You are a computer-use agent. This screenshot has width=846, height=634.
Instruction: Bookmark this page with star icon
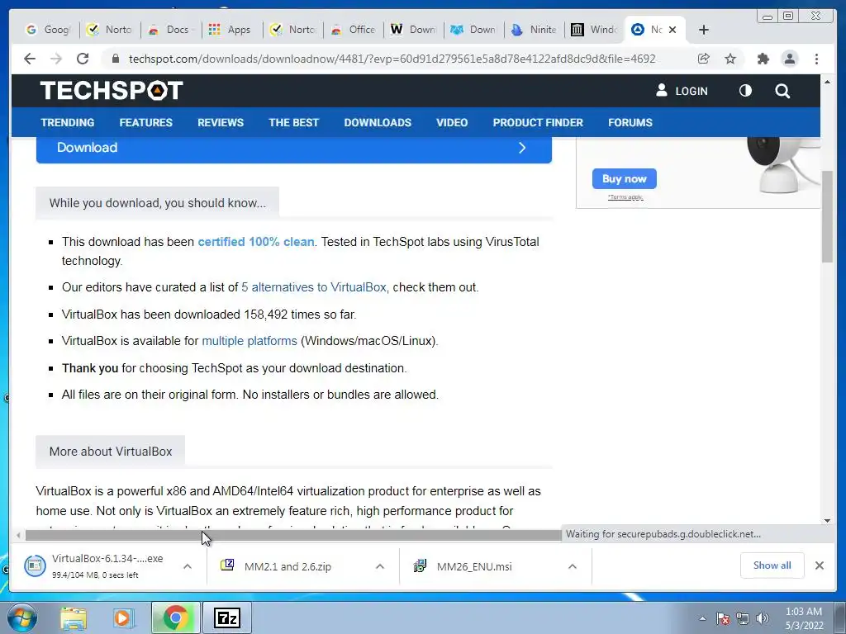(x=730, y=59)
